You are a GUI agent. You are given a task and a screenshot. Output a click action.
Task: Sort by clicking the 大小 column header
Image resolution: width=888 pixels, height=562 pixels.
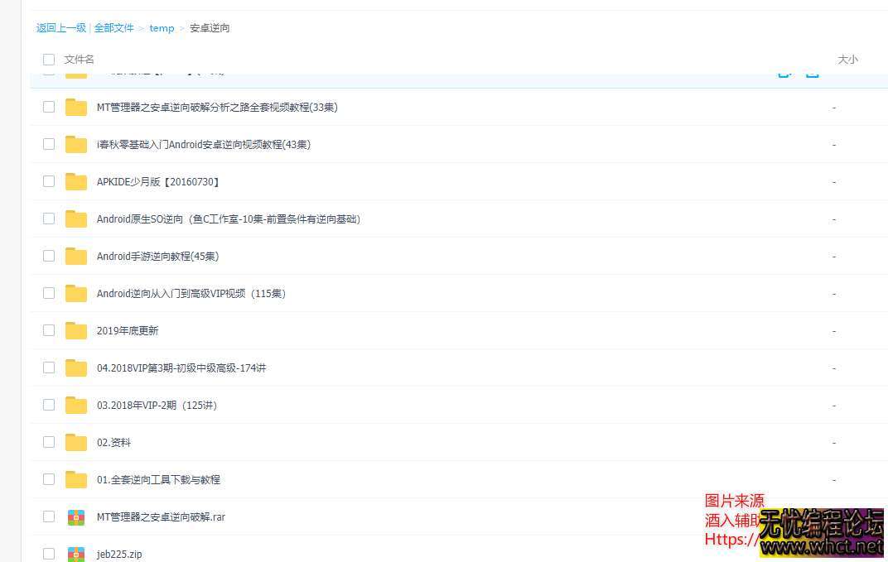tap(847, 59)
